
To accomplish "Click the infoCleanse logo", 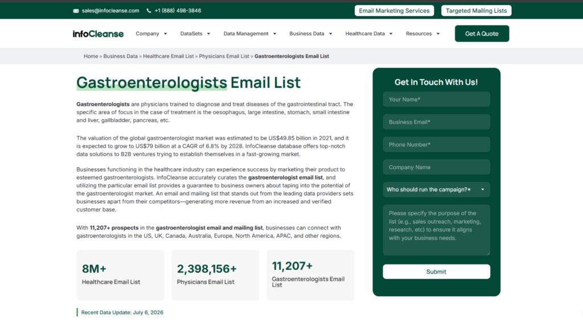I will 98,33.
